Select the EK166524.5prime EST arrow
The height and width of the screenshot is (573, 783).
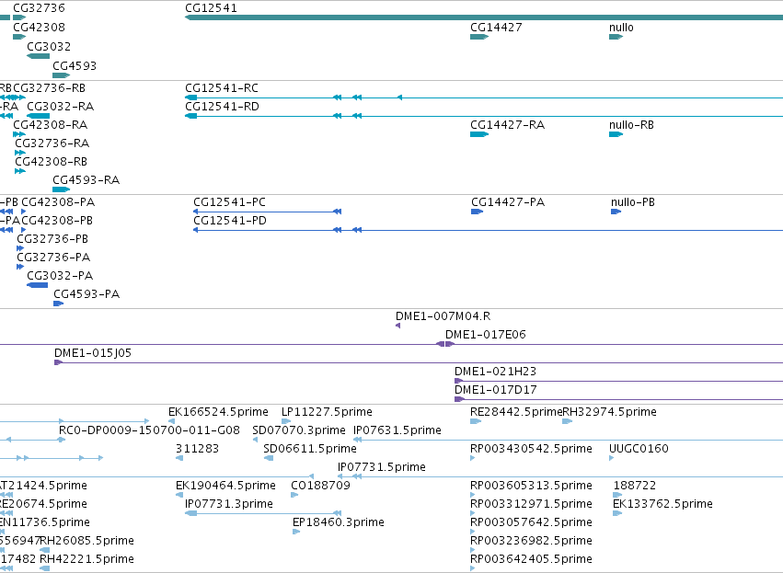pos(172,421)
